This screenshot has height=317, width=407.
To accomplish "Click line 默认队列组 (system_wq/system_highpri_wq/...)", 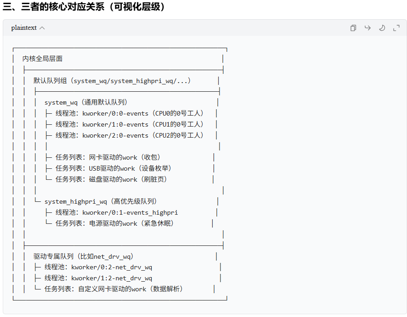I will [112, 81].
